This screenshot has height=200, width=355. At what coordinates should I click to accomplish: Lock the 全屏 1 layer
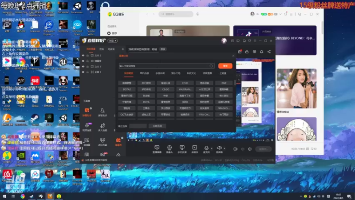click(87, 72)
